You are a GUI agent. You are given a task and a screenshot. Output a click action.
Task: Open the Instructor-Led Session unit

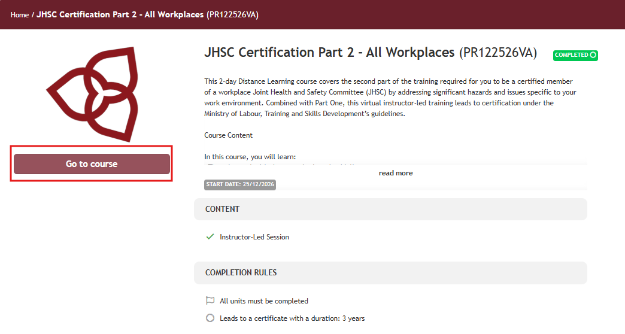[x=254, y=237]
